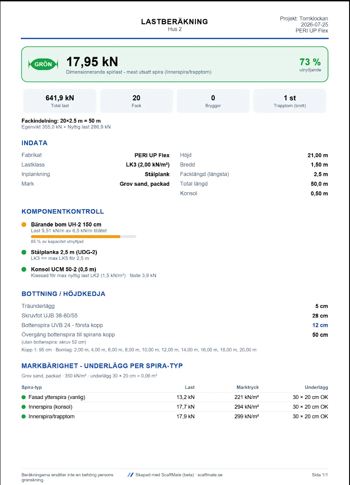Screen dimensions: 350x485
Task: Click green status dot beside Stålplanka
Action: 24,252
